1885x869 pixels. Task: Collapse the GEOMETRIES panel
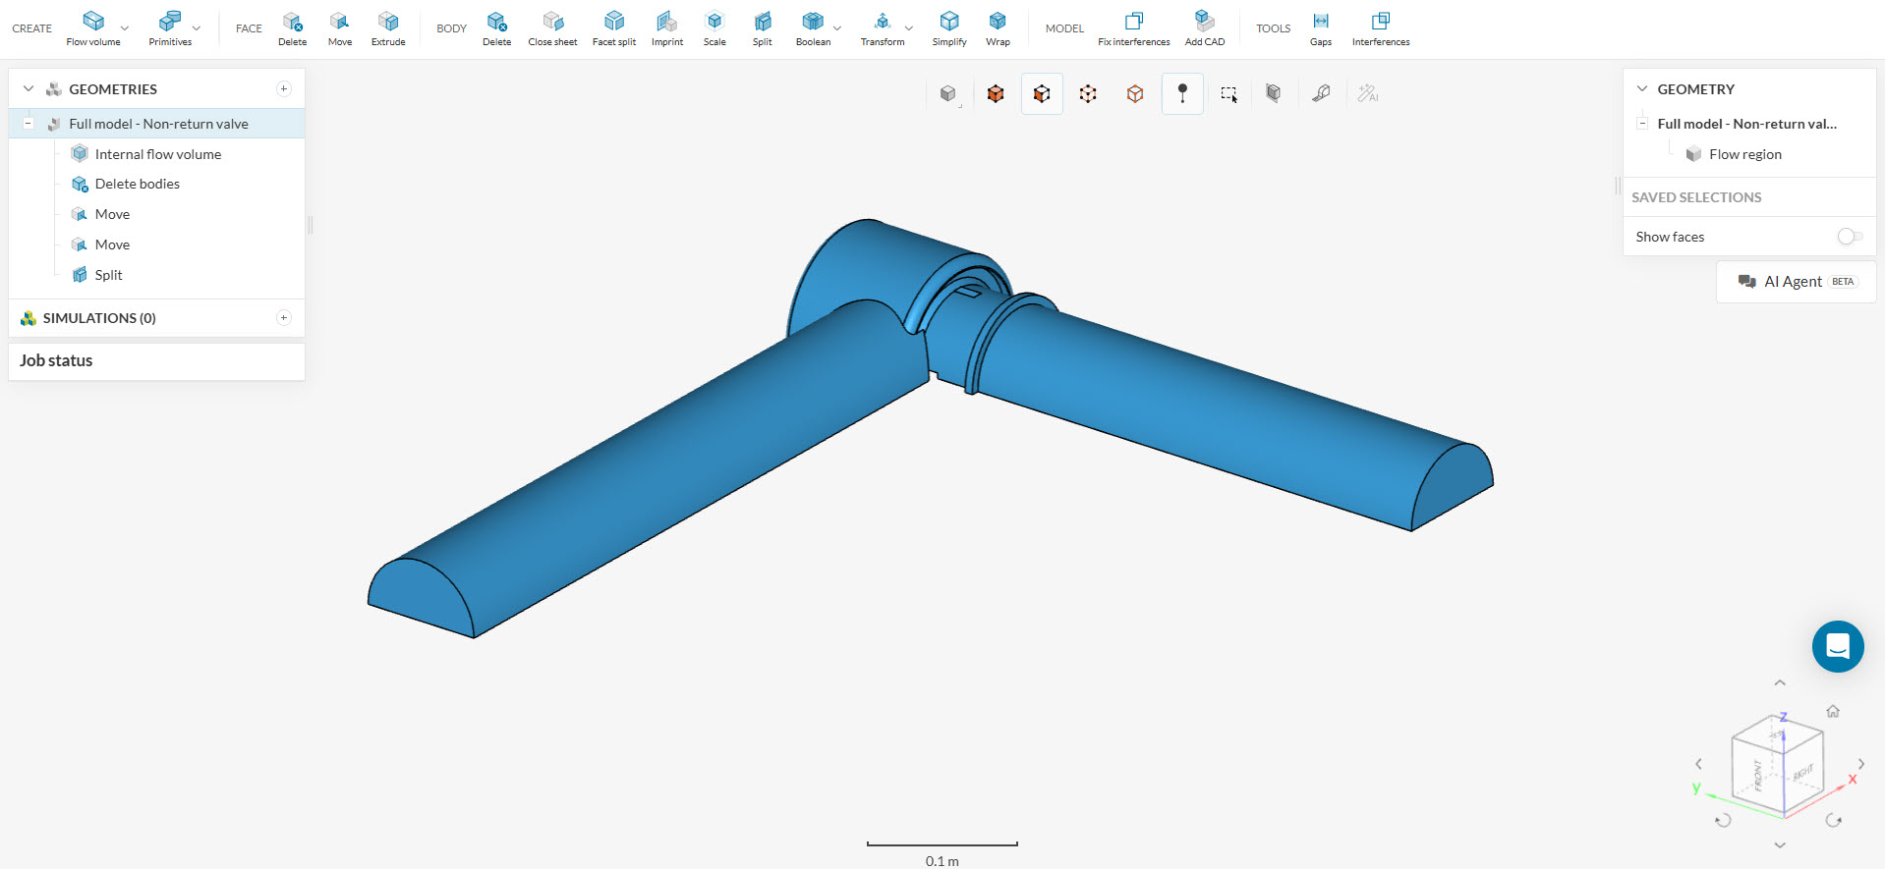click(x=29, y=89)
